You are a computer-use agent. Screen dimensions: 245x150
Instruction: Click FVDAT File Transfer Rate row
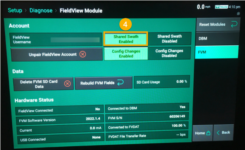click(147, 136)
